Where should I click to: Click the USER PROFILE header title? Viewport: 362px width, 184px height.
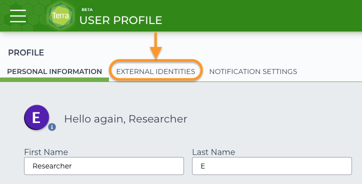120,20
